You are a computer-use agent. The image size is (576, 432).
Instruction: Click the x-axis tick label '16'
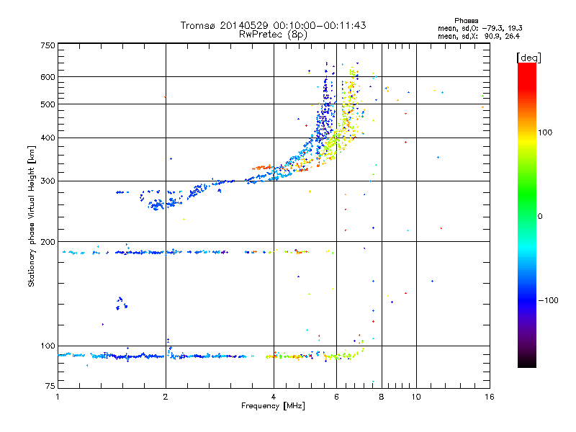tap(490, 397)
